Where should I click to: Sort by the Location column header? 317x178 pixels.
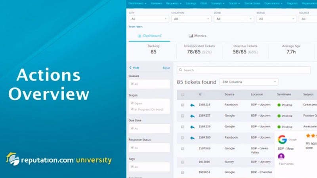click(x=257, y=94)
